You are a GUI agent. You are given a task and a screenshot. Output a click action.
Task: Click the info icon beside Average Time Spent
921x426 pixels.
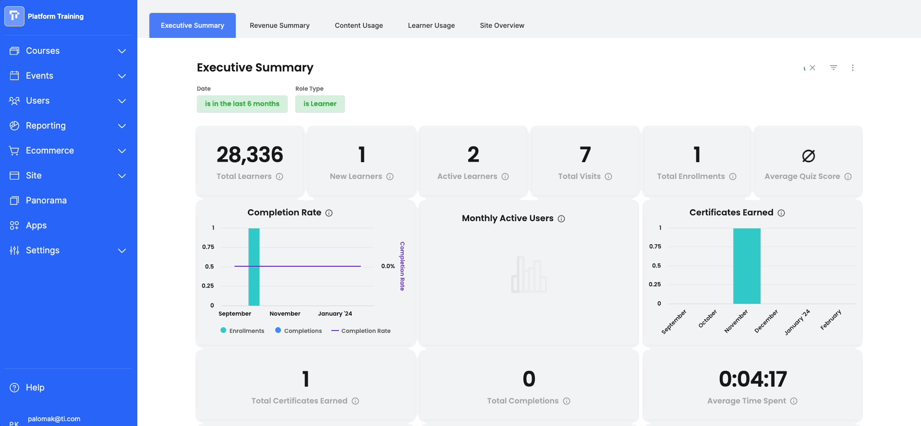(x=794, y=401)
